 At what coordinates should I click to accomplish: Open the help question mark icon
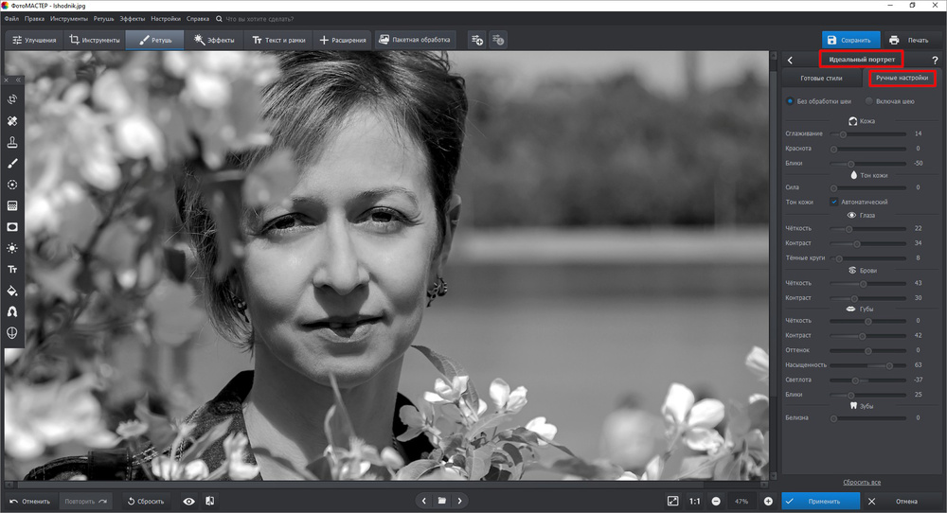click(x=935, y=61)
